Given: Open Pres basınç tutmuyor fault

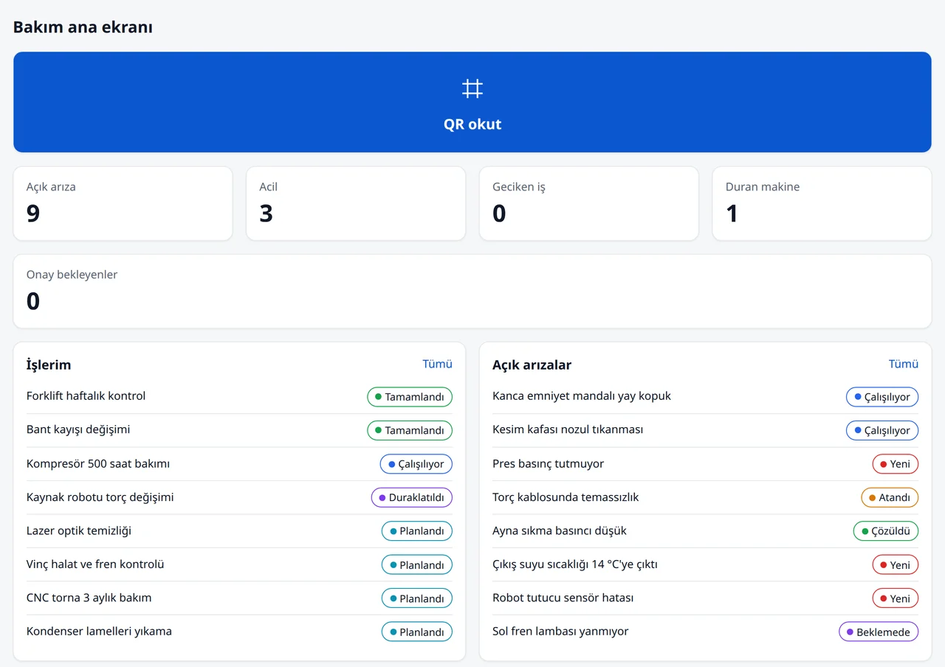Looking at the screenshot, I should (x=705, y=463).
